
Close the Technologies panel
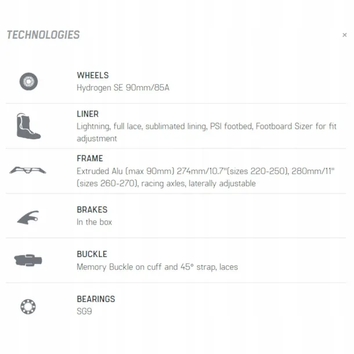coord(345,35)
